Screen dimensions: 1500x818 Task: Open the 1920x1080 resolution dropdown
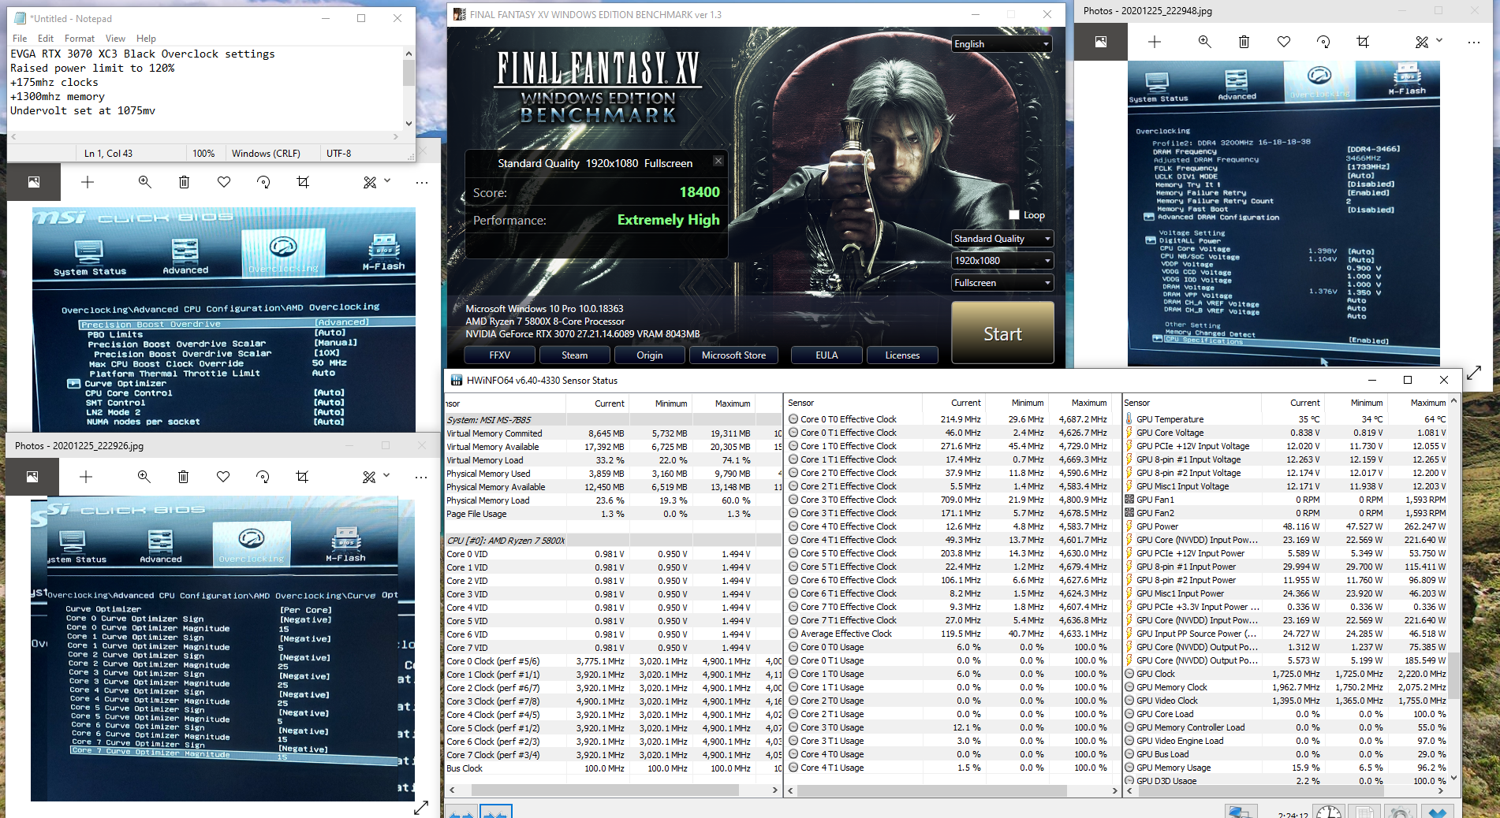coord(1002,261)
